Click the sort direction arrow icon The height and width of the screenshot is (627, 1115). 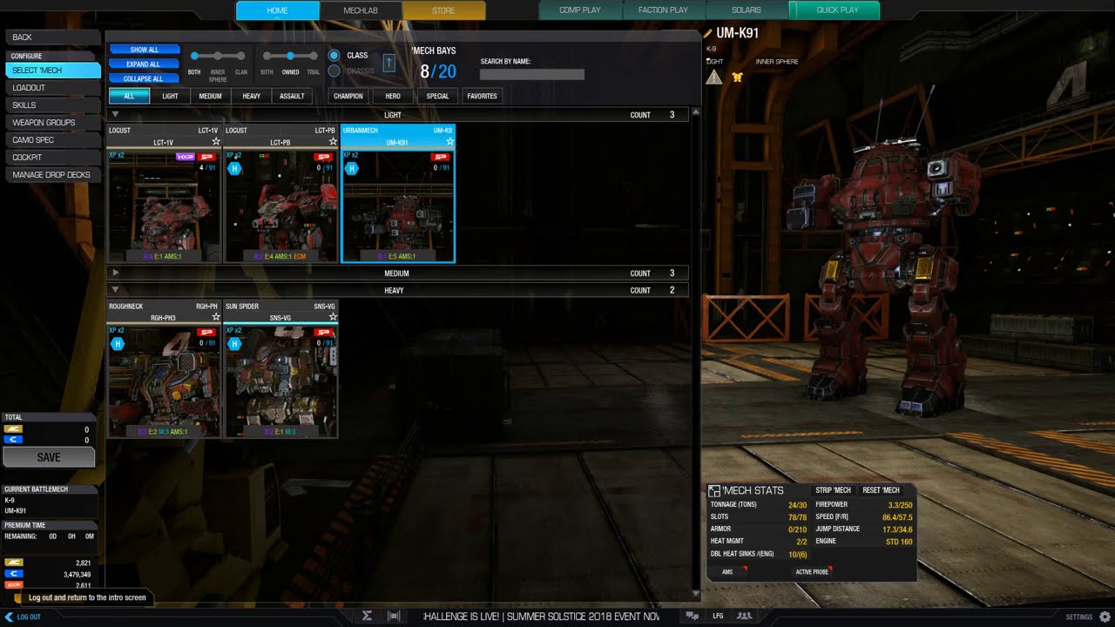point(389,63)
